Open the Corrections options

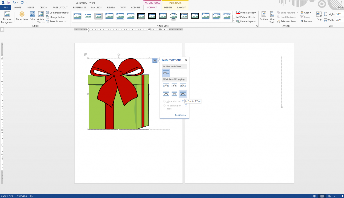click(x=22, y=17)
